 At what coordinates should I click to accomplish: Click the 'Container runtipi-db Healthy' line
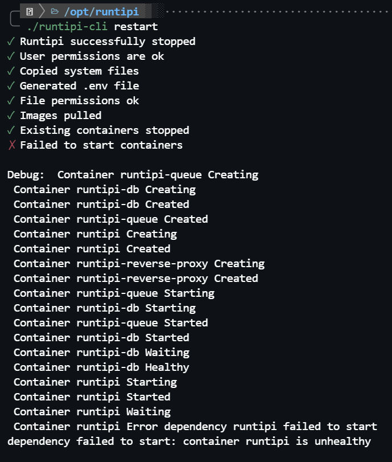point(101,367)
